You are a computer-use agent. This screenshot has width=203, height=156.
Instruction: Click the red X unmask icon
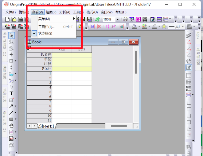tap(99, 27)
